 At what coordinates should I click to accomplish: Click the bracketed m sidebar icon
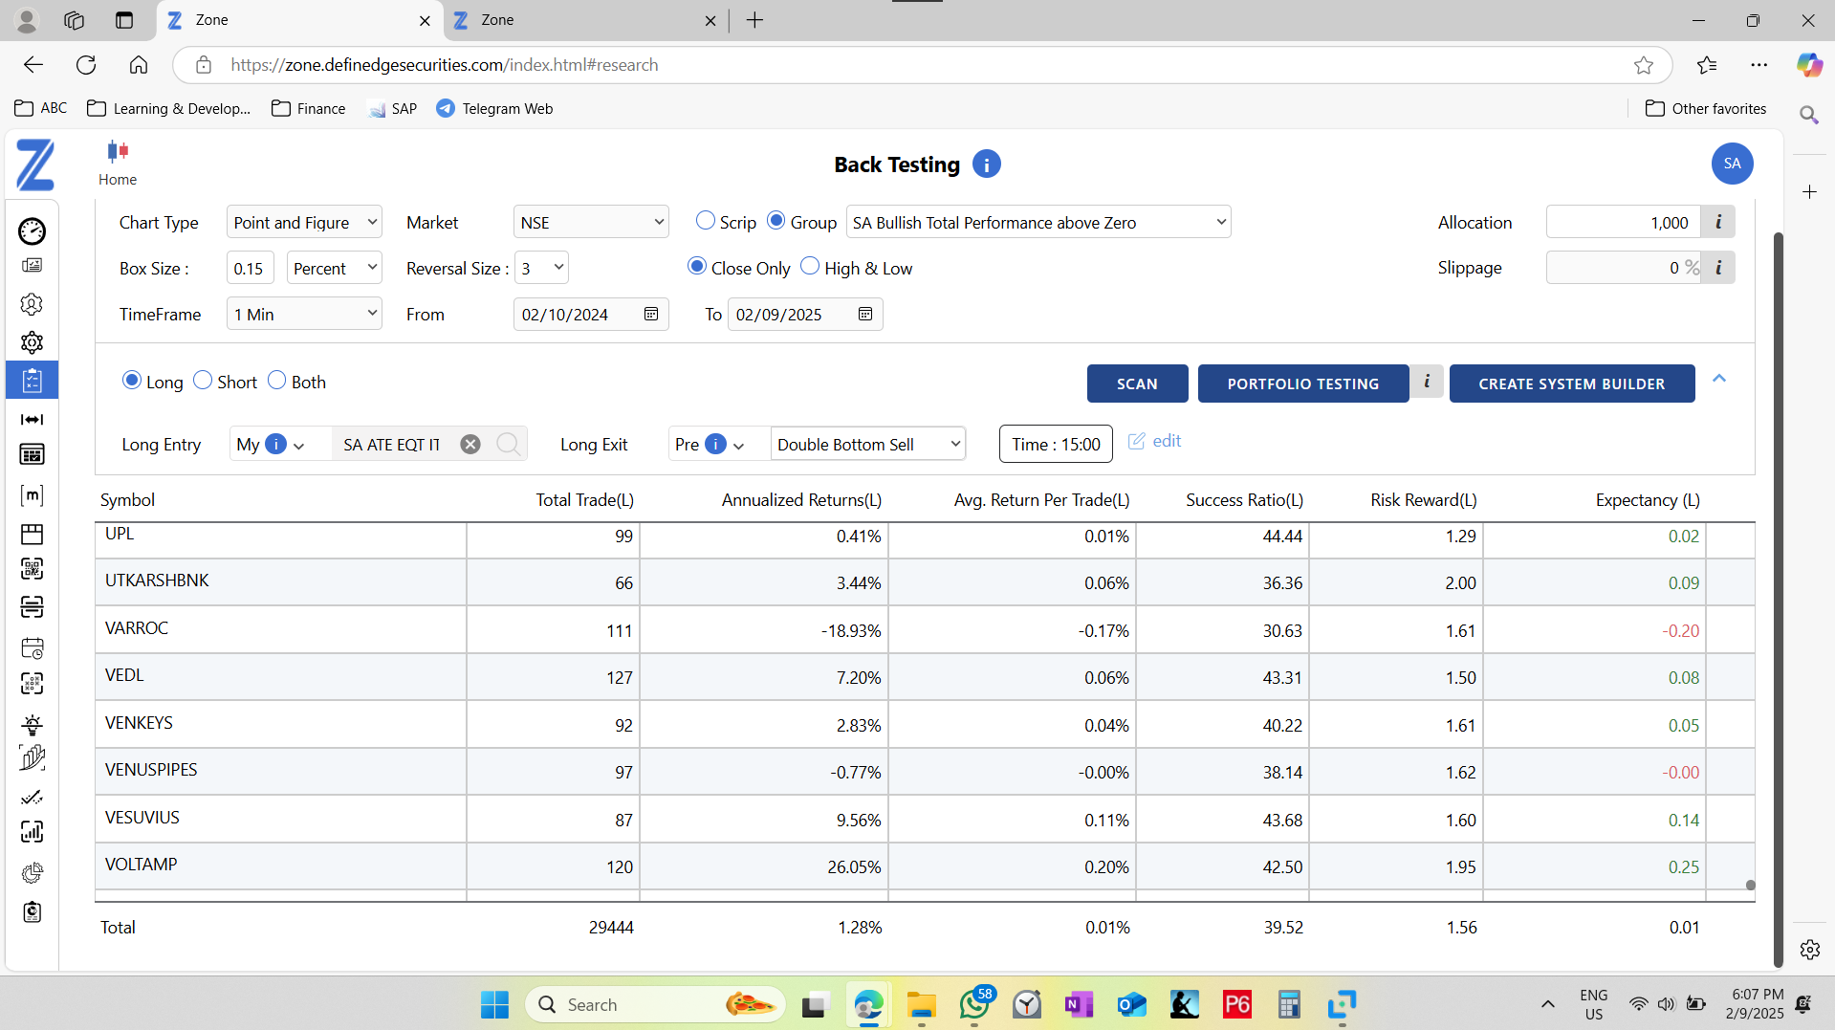tap(32, 494)
